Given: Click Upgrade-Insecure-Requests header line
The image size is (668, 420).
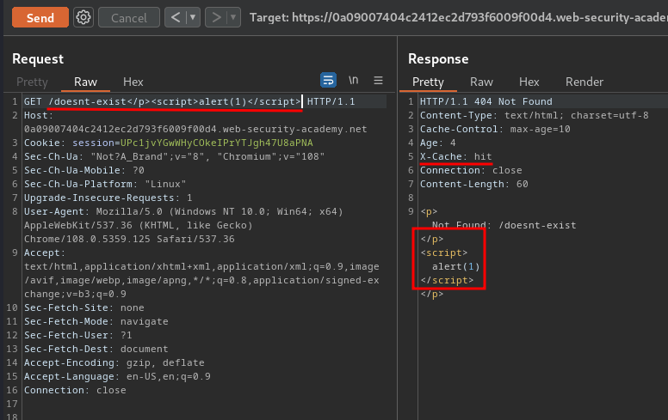Looking at the screenshot, I should pyautogui.click(x=108, y=198).
